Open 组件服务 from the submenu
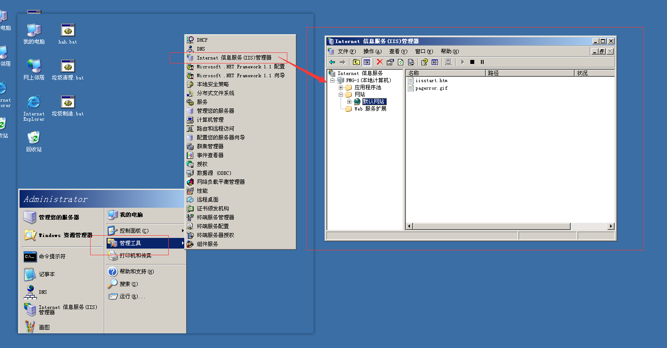This screenshot has height=348, width=667. click(240, 244)
